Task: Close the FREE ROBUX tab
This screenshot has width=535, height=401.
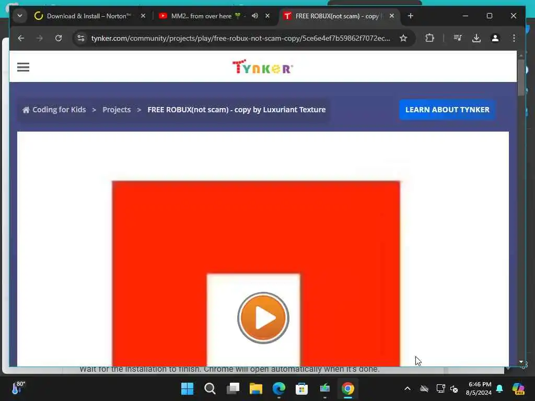Action: click(392, 16)
